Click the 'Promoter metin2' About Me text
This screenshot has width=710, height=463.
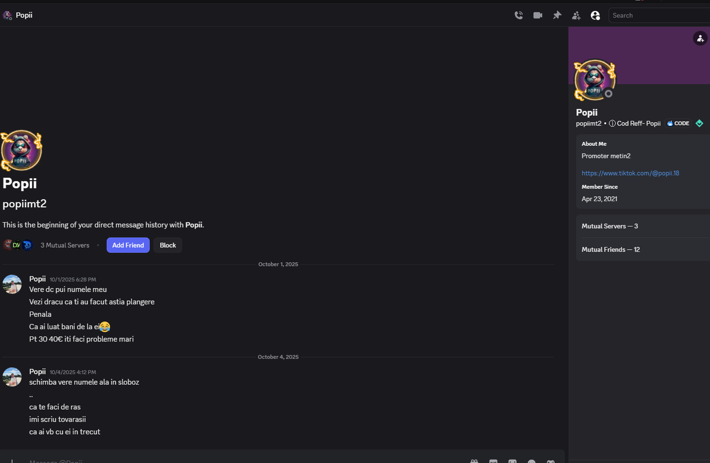606,156
